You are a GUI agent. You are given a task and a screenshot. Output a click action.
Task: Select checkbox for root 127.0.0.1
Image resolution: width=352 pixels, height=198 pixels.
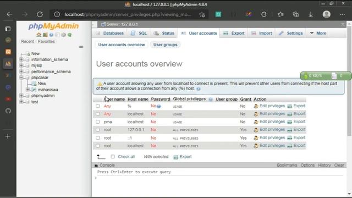98,130
